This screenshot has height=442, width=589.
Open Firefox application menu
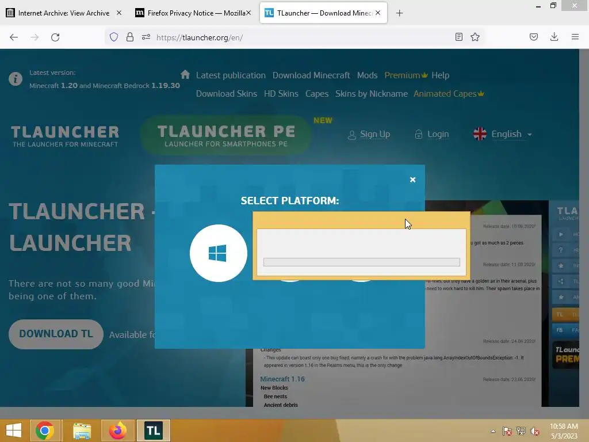575,37
